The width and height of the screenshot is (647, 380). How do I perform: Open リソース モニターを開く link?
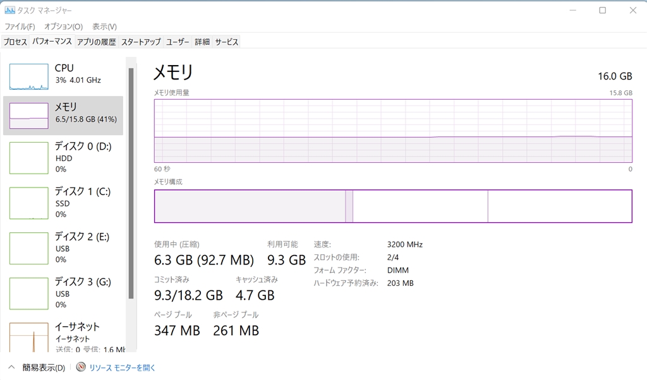122,367
